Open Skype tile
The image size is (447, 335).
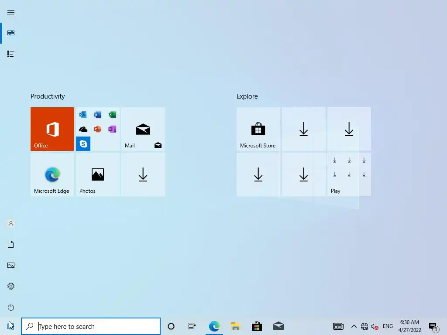coord(83,144)
